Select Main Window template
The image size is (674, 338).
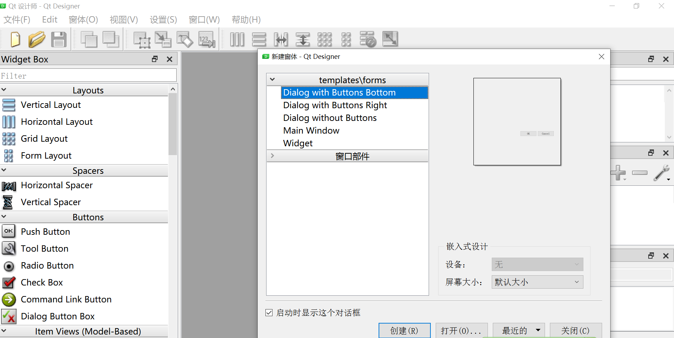tap(311, 130)
